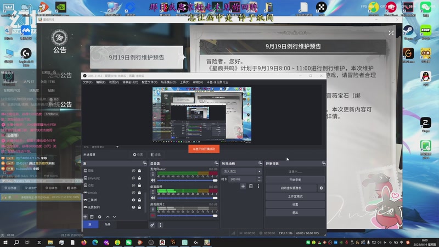Image resolution: width=439 pixels, height=247 pixels.
Task: Delete the selected source via trash icon
Action: point(92,217)
